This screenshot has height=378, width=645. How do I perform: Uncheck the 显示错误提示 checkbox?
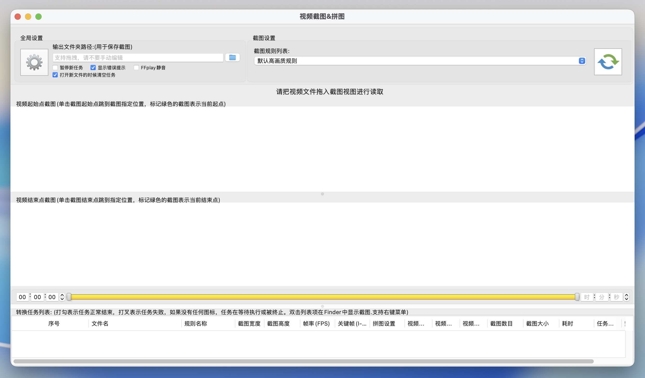point(93,67)
